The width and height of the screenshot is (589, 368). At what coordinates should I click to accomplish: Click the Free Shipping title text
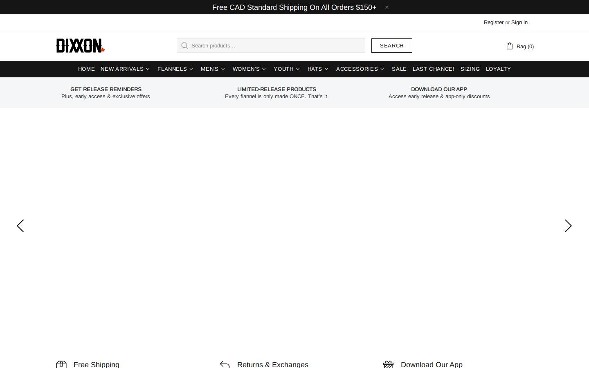[x=97, y=364]
